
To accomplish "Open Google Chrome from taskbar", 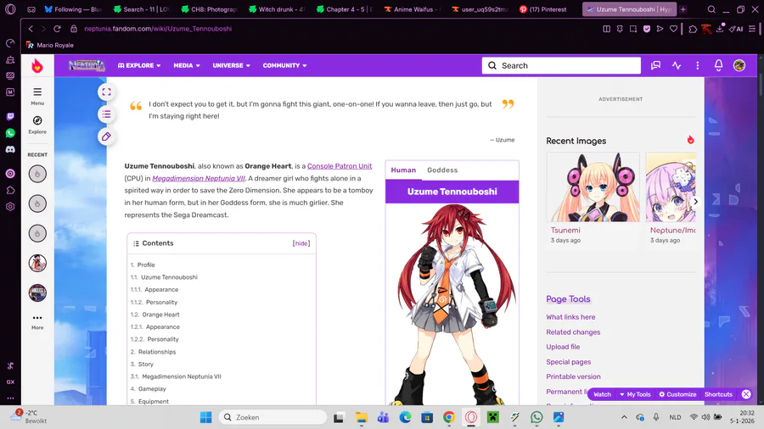I will tap(449, 417).
